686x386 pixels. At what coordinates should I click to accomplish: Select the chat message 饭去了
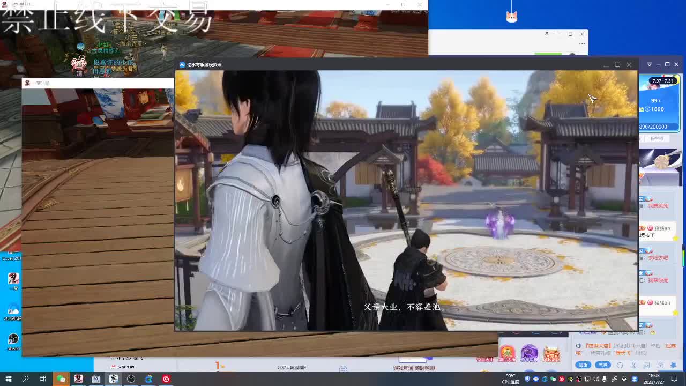647,235
